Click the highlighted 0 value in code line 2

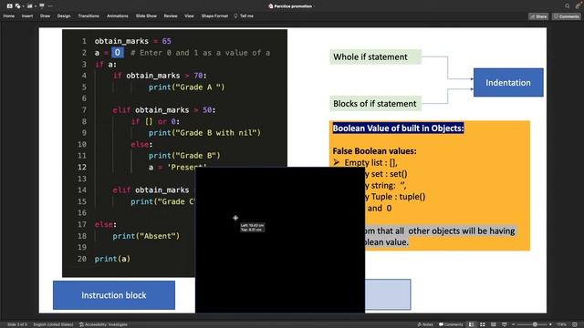pyautogui.click(x=118, y=53)
